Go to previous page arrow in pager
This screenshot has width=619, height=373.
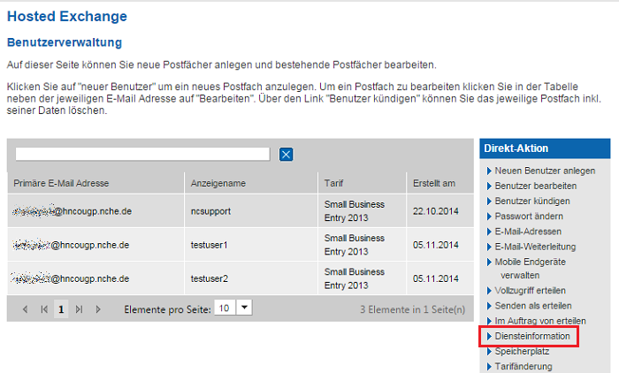point(25,309)
